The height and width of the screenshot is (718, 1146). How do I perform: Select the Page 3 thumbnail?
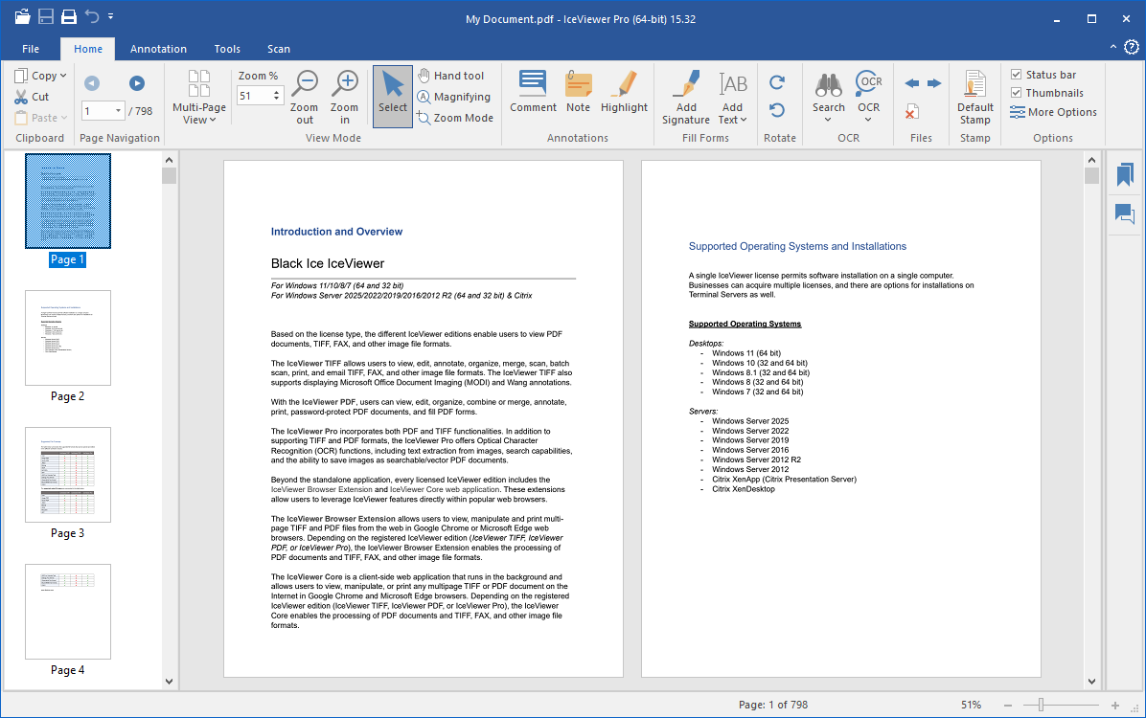pyautogui.click(x=68, y=475)
